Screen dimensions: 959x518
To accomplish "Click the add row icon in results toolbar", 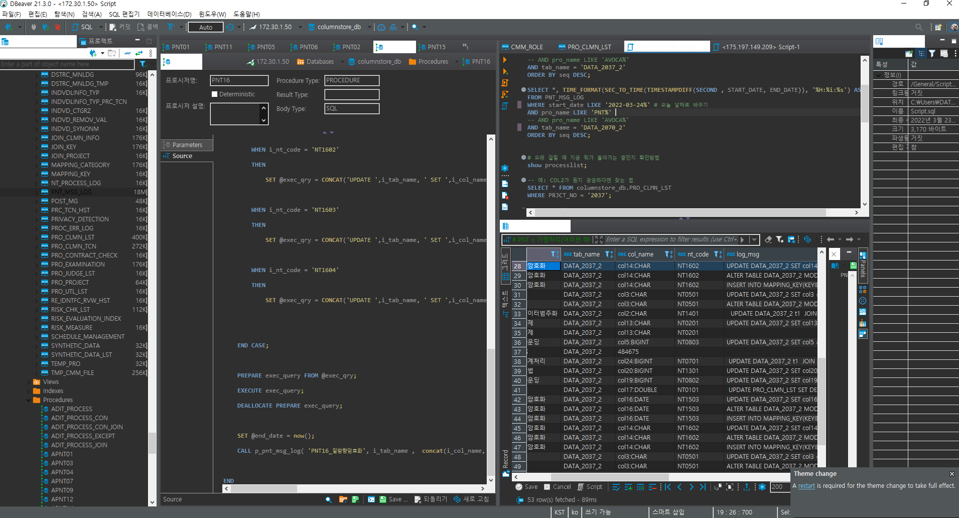I will pos(628,487).
